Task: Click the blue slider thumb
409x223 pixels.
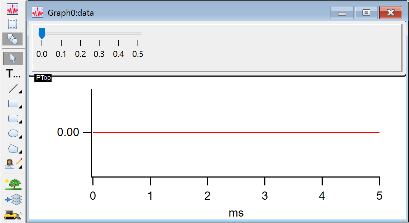Action: tap(42, 33)
